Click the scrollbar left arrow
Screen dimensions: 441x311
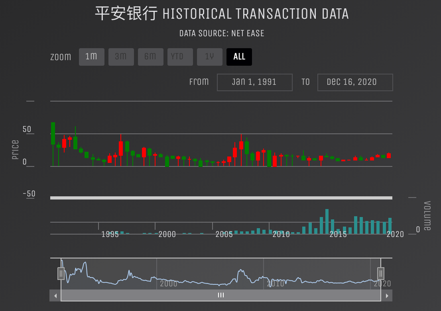[x=55, y=295]
